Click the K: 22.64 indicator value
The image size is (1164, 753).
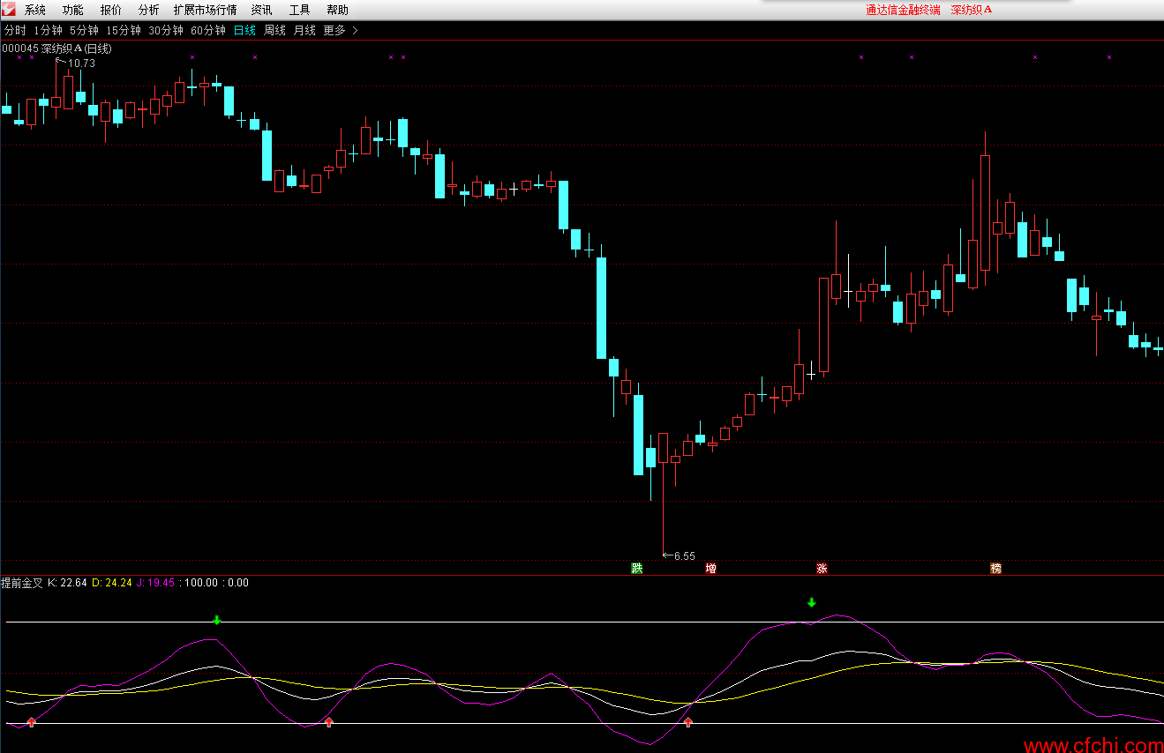(67, 583)
